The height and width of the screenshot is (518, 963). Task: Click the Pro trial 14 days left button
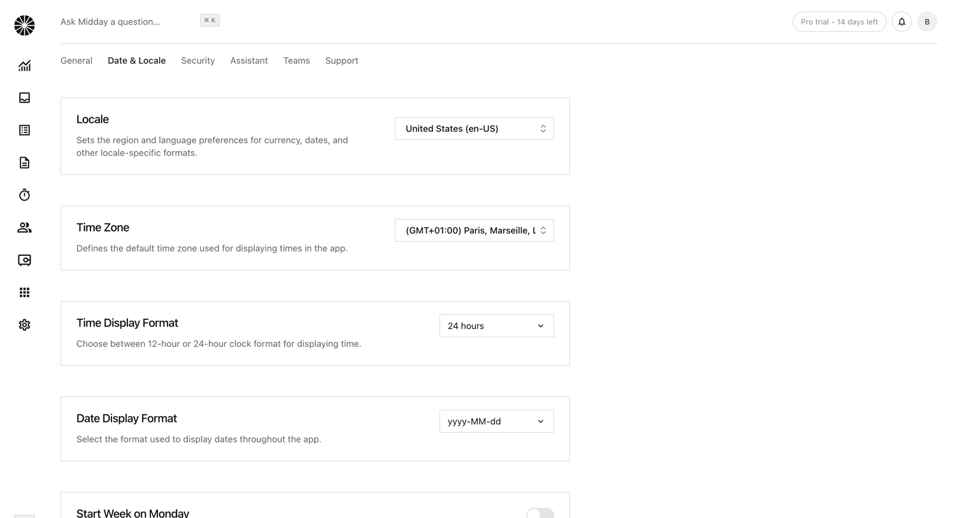tap(839, 22)
